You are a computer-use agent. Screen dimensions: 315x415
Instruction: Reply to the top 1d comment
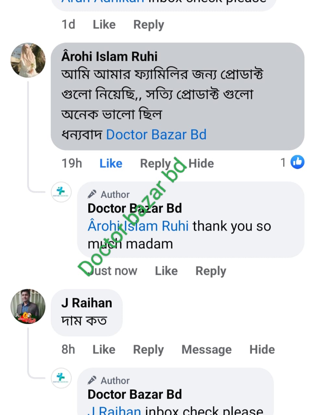click(149, 25)
